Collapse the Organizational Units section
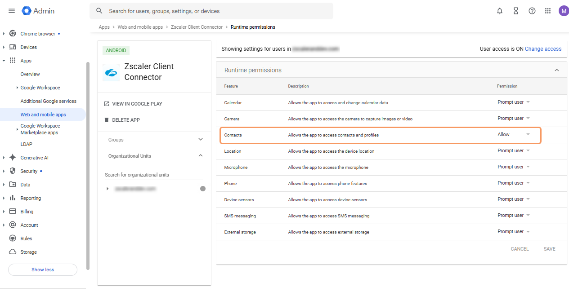Viewport: 569px width, 296px height. 201,156
